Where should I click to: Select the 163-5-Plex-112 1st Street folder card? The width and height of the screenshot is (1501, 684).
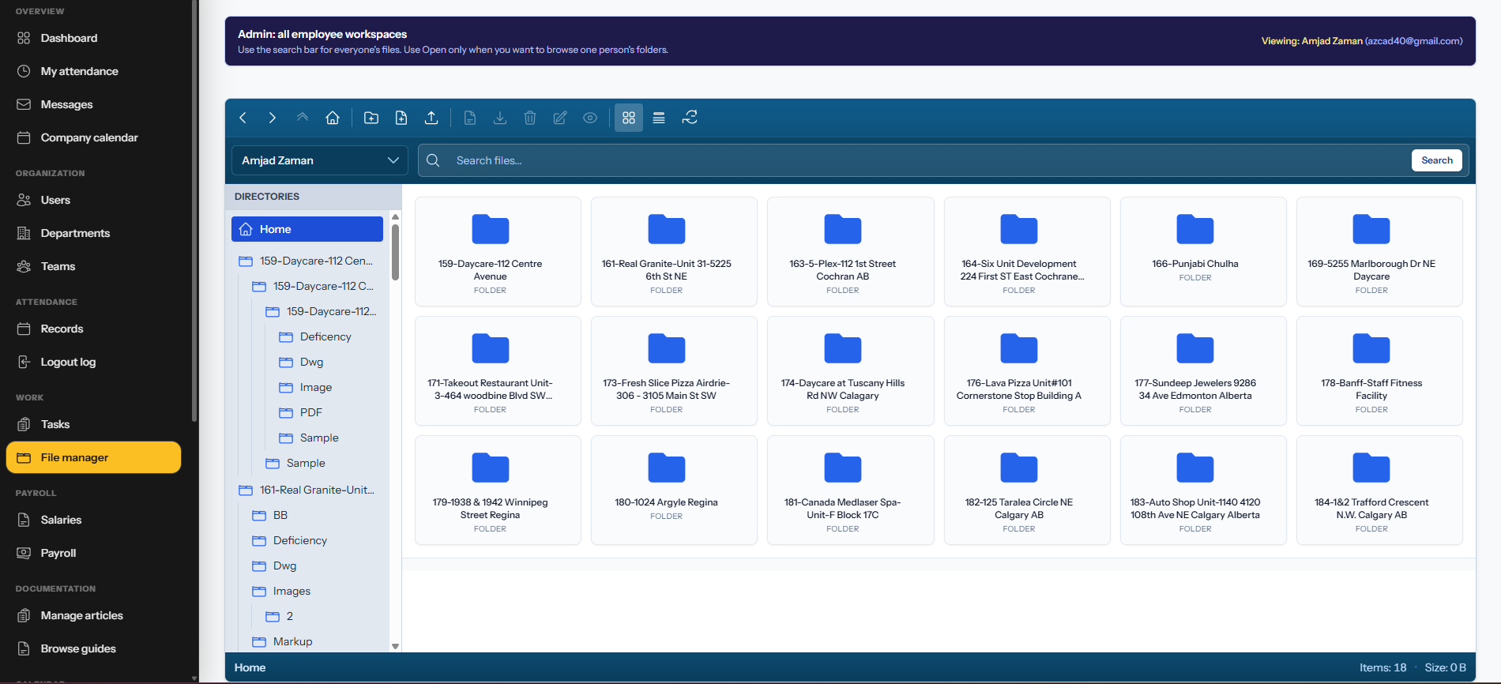850,251
